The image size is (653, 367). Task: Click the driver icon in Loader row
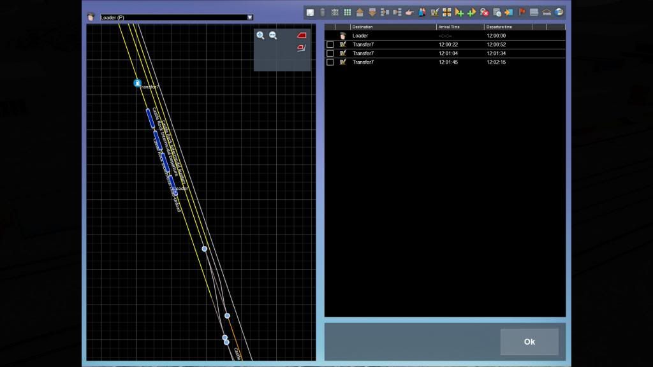click(342, 36)
